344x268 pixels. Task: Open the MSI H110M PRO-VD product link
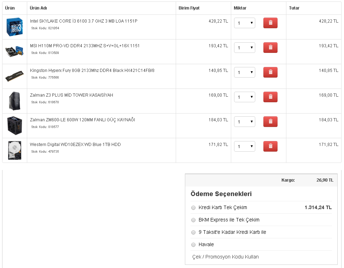pos(85,46)
